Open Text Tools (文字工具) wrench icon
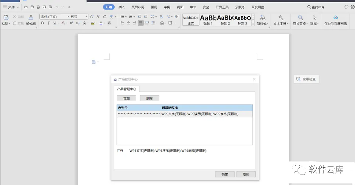Screen dimensions: 355x185 pyautogui.click(x=281, y=17)
